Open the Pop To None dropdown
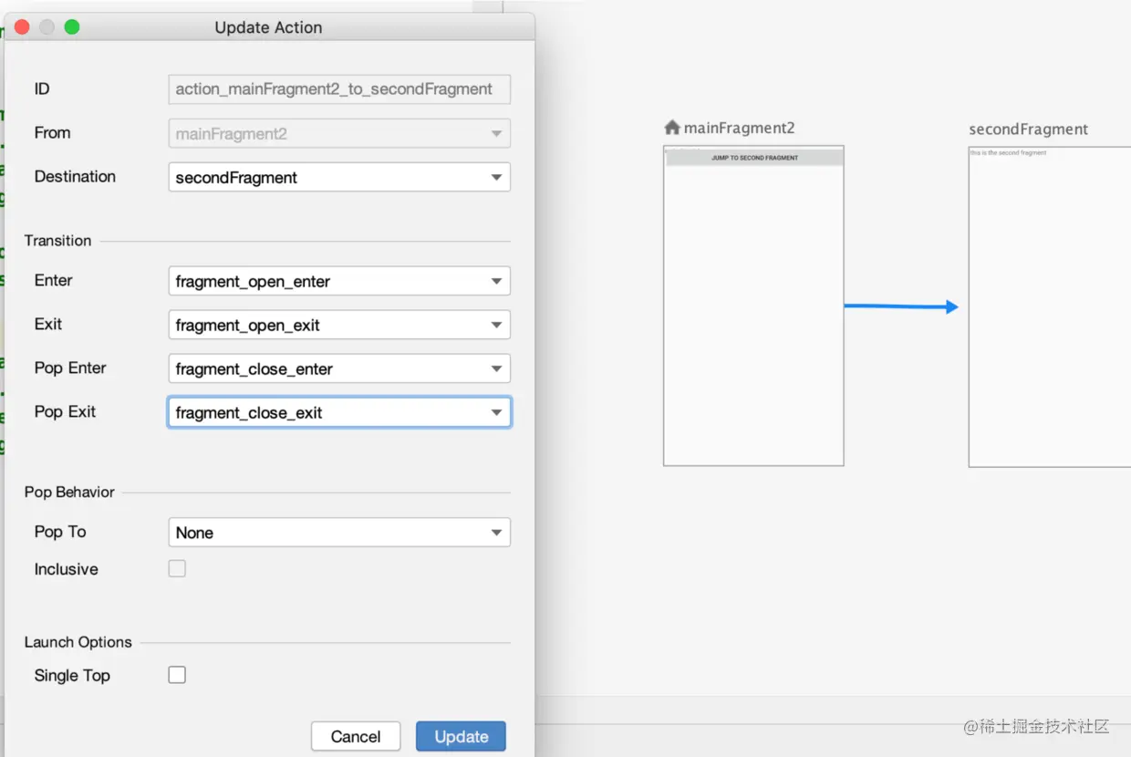1131x757 pixels. tap(339, 533)
